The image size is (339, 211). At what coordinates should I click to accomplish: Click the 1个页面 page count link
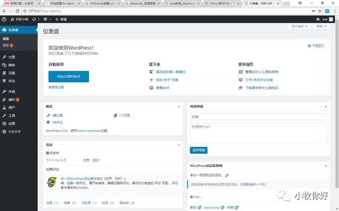(124, 115)
